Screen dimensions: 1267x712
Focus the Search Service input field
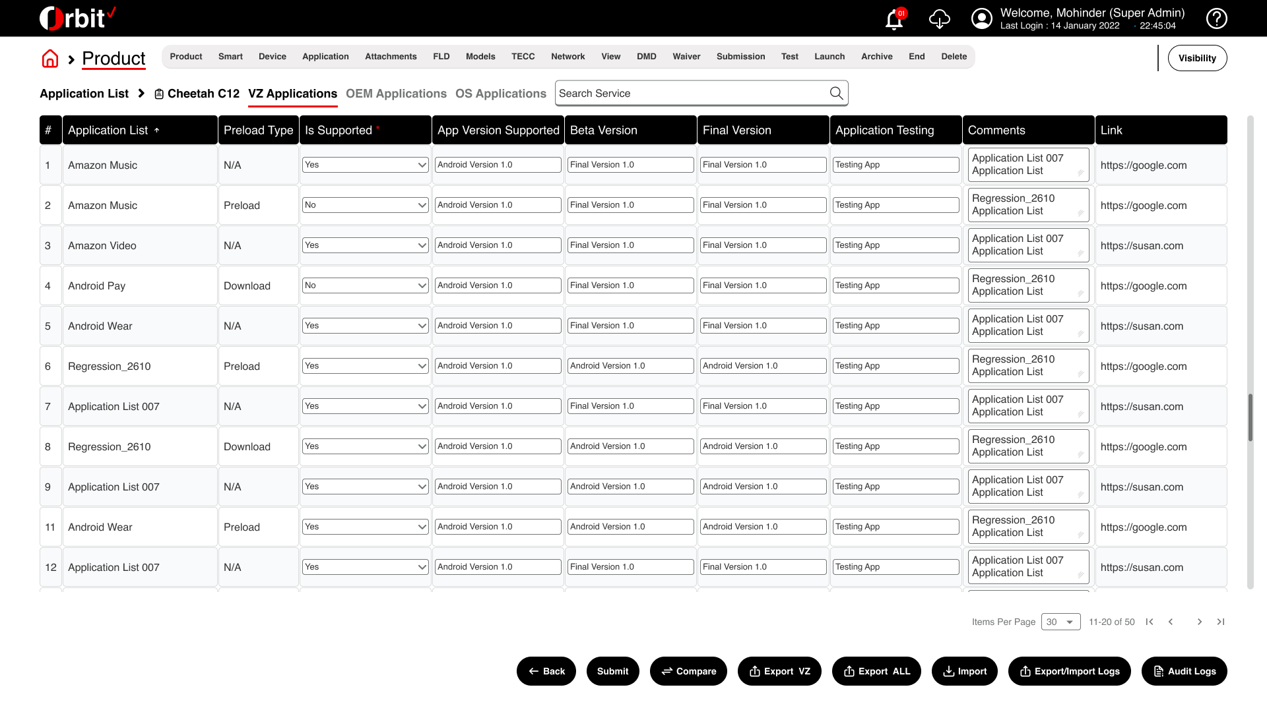(x=692, y=93)
